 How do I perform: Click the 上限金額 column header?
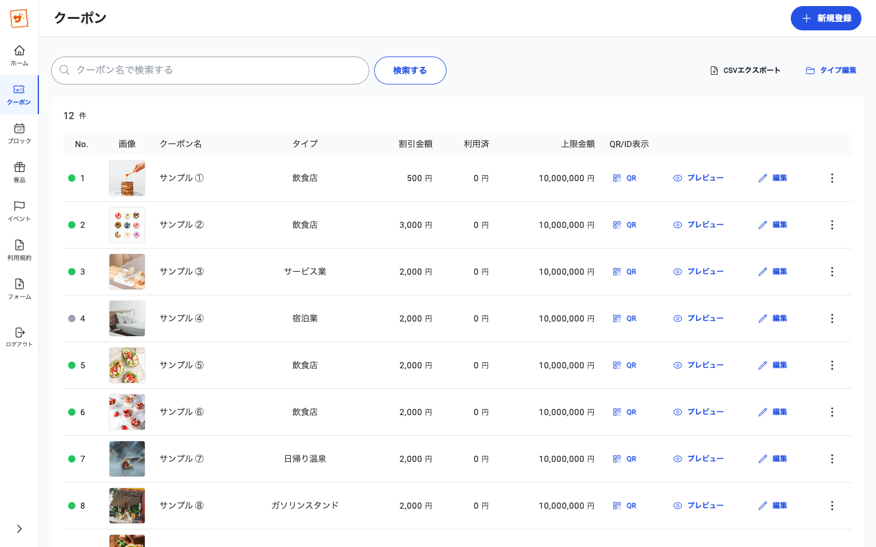pyautogui.click(x=578, y=144)
